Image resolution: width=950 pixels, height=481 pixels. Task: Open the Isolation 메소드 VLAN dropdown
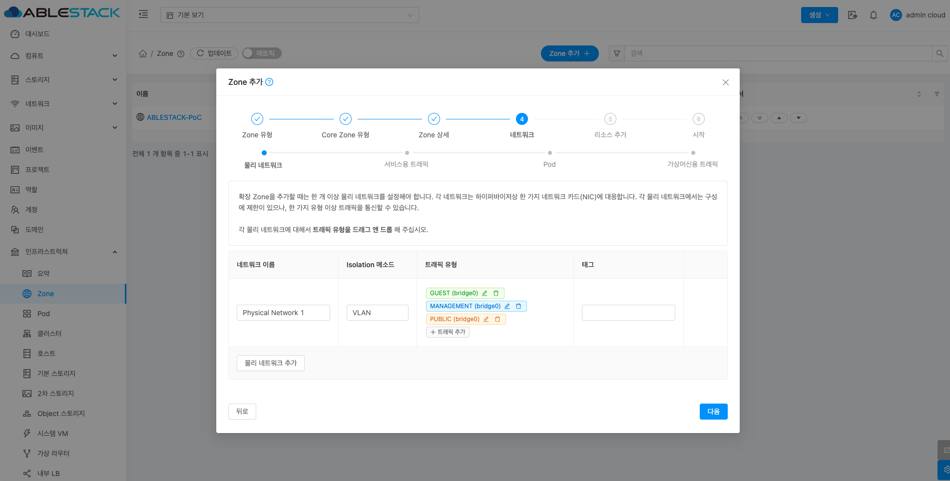[x=378, y=313]
